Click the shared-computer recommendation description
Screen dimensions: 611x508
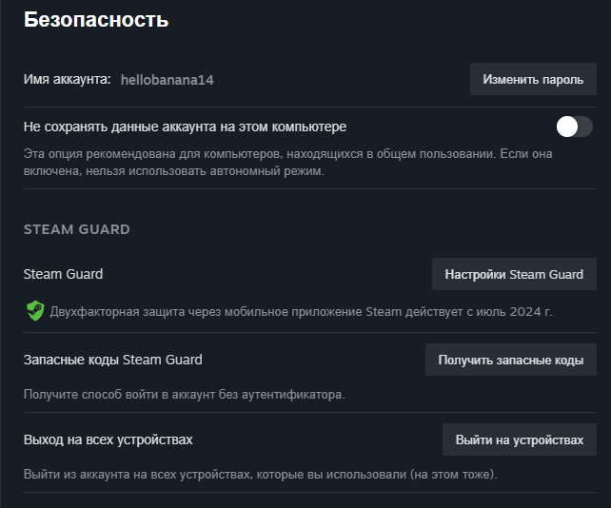pos(288,162)
